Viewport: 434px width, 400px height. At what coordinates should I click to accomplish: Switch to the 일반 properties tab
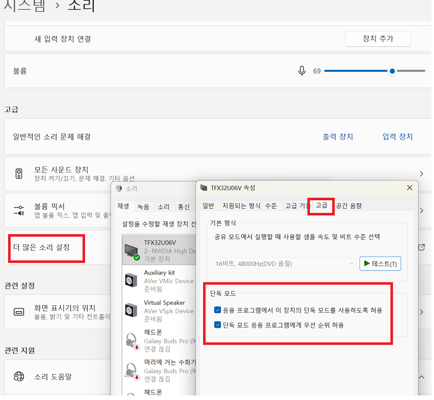tap(209, 207)
